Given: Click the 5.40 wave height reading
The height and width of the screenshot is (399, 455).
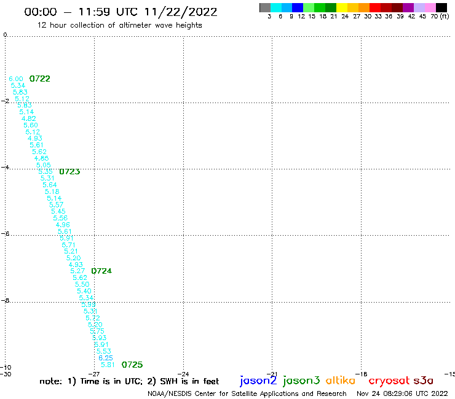Looking at the screenshot, I should click(x=84, y=291).
